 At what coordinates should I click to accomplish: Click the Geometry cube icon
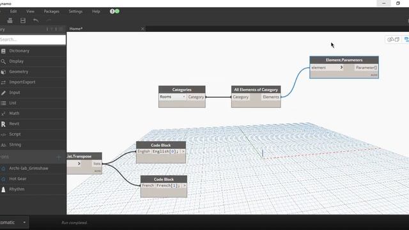(3, 72)
